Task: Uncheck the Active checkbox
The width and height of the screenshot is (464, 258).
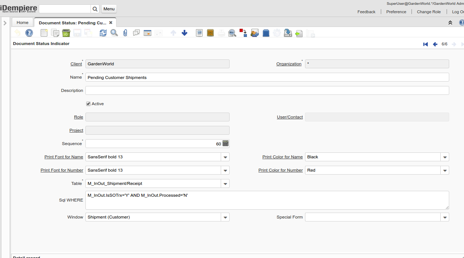Action: (x=88, y=104)
